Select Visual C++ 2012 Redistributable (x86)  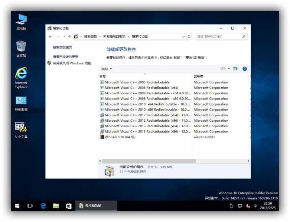(x=145, y=121)
